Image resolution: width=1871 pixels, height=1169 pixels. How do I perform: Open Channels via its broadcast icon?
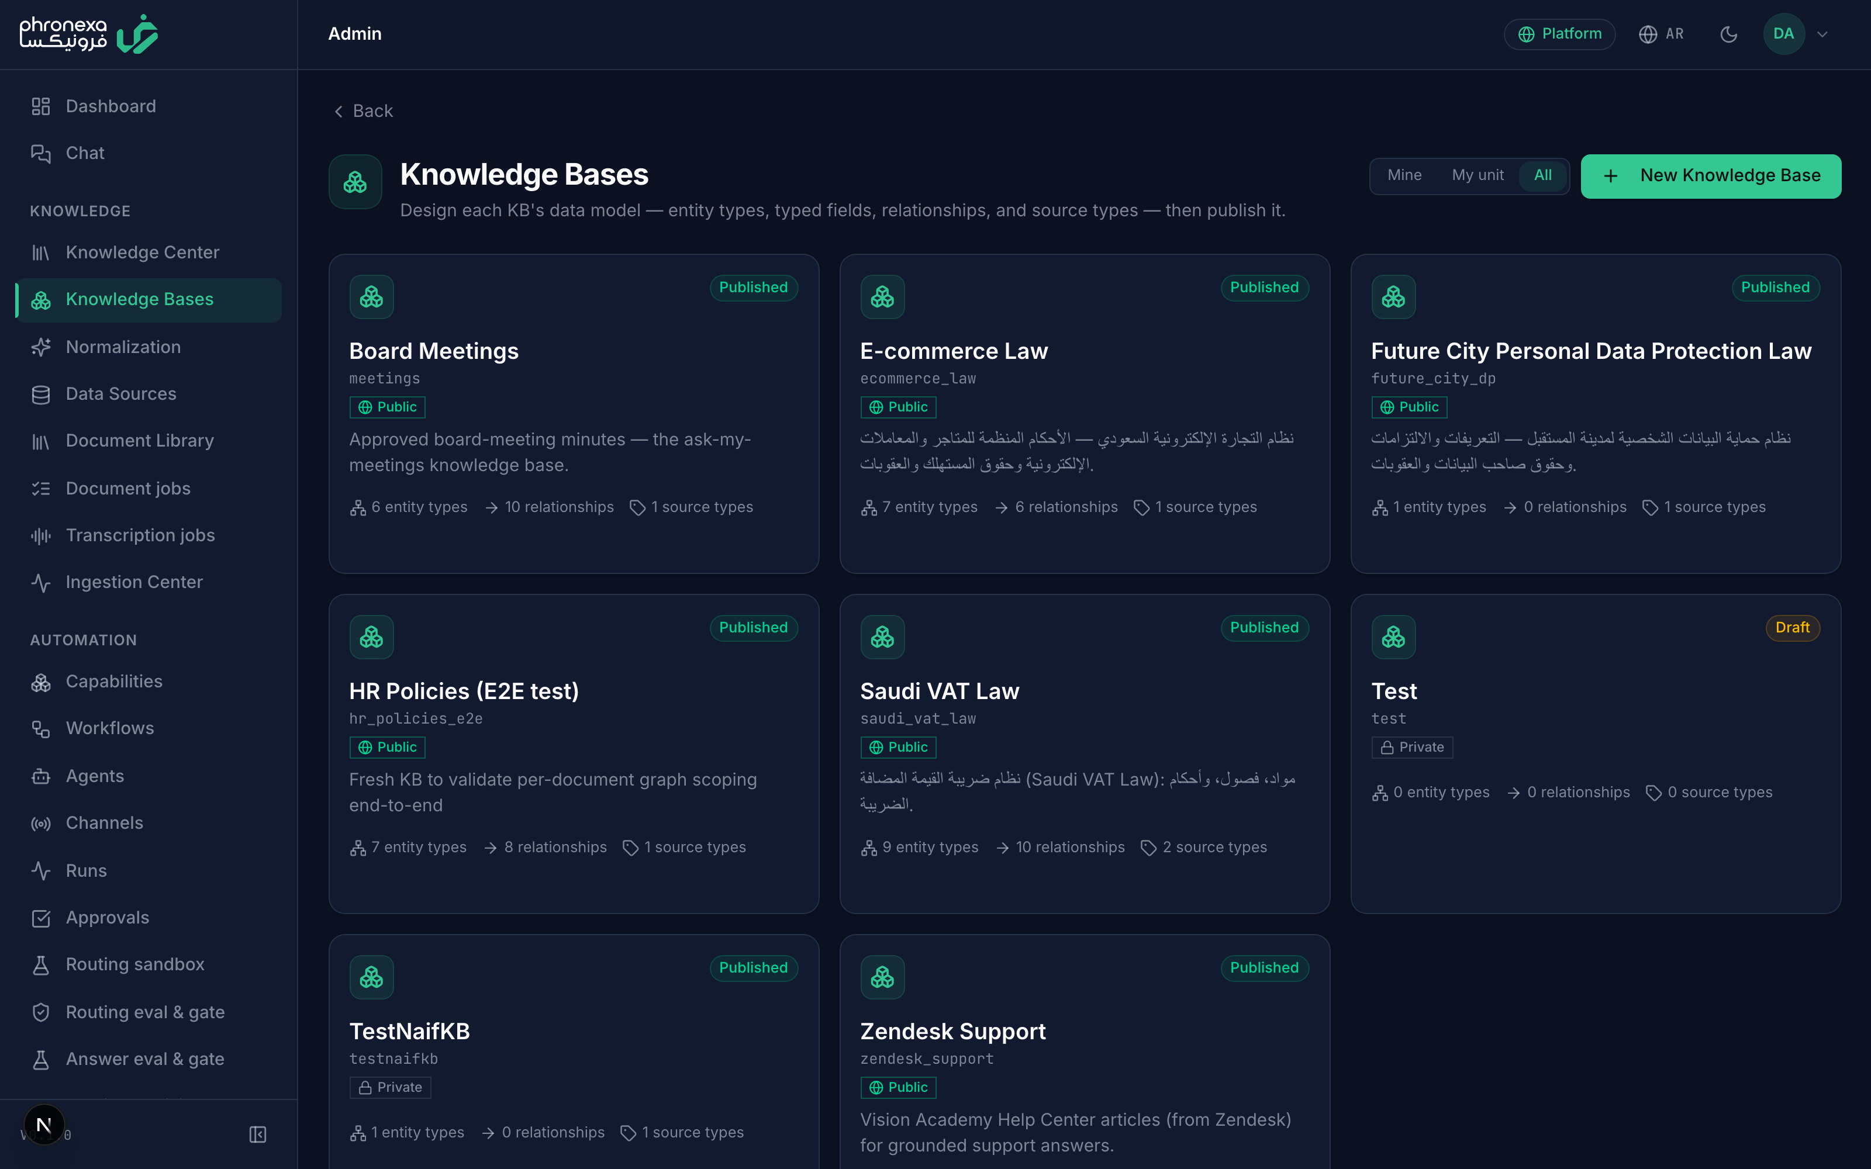(41, 824)
